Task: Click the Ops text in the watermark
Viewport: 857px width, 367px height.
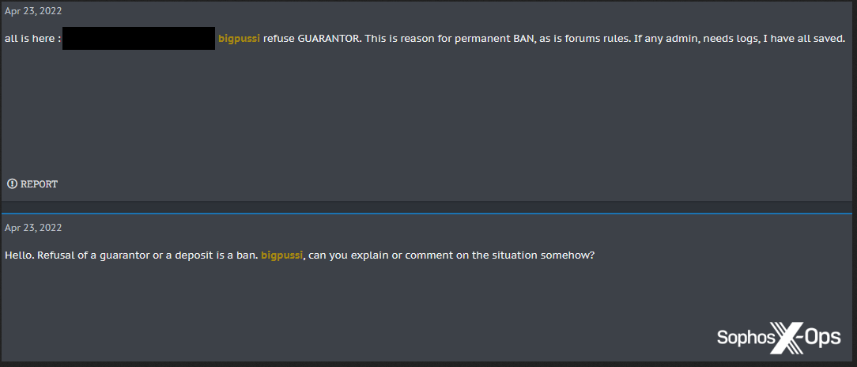Action: (822, 338)
